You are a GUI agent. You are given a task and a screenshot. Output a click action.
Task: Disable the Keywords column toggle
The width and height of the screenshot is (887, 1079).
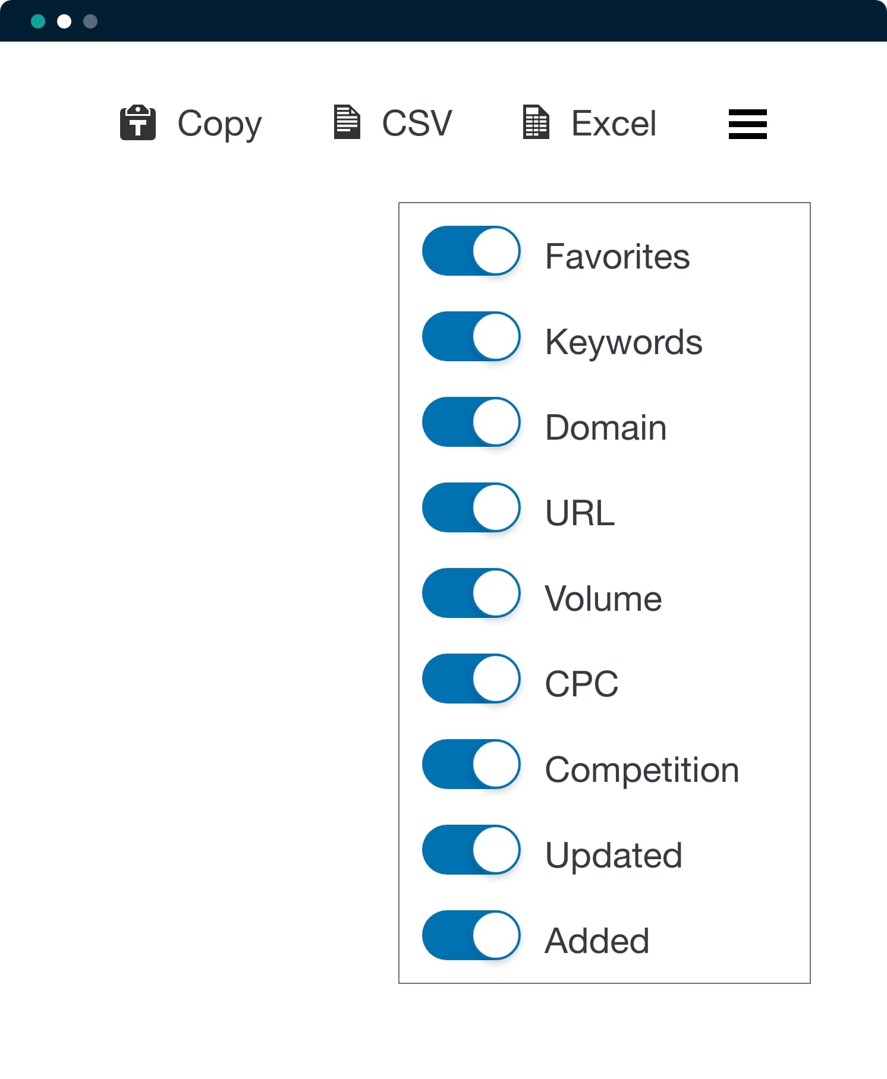[471, 336]
